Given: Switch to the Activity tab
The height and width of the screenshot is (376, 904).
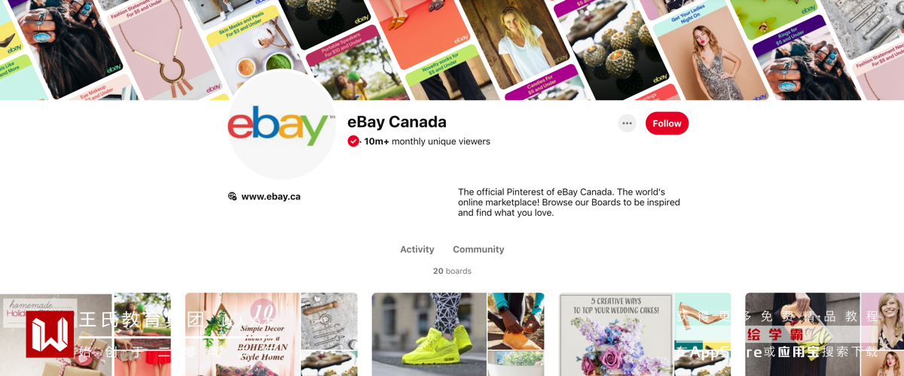Looking at the screenshot, I should pos(417,249).
